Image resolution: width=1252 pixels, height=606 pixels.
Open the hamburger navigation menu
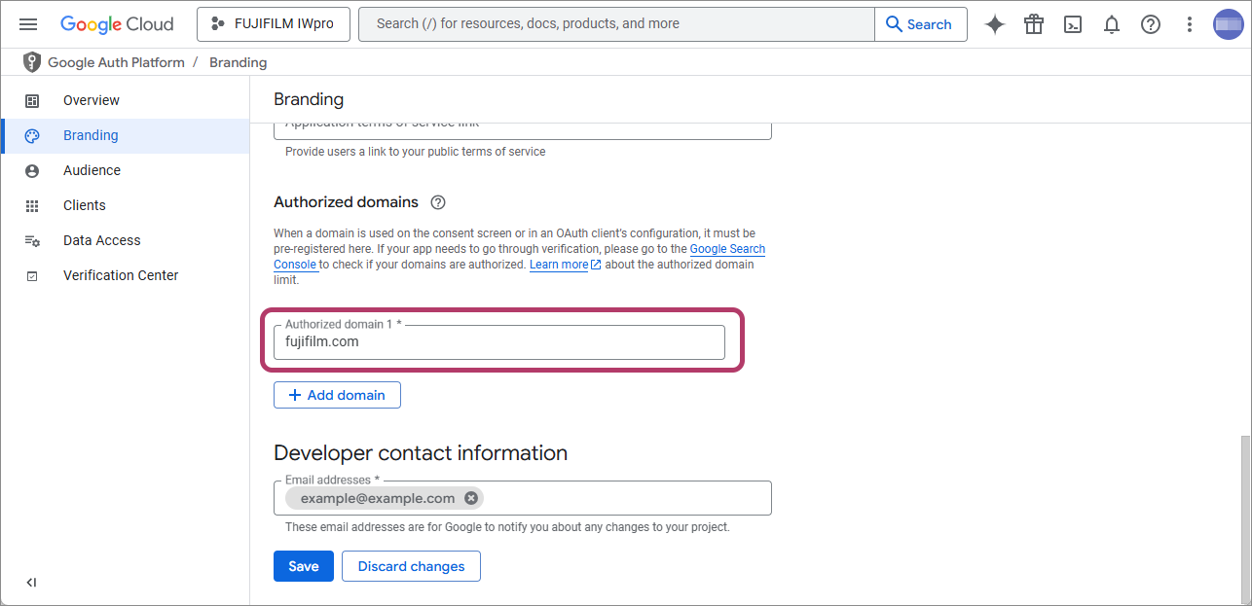coord(28,24)
